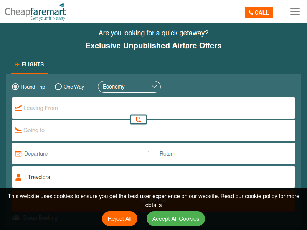Click the takeoff plane icon
The height and width of the screenshot is (230, 307).
click(x=18, y=108)
